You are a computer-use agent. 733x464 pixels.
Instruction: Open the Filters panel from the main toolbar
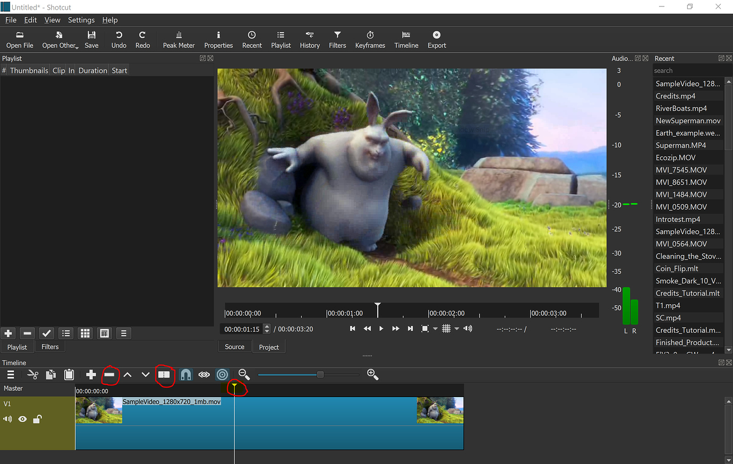coord(337,39)
